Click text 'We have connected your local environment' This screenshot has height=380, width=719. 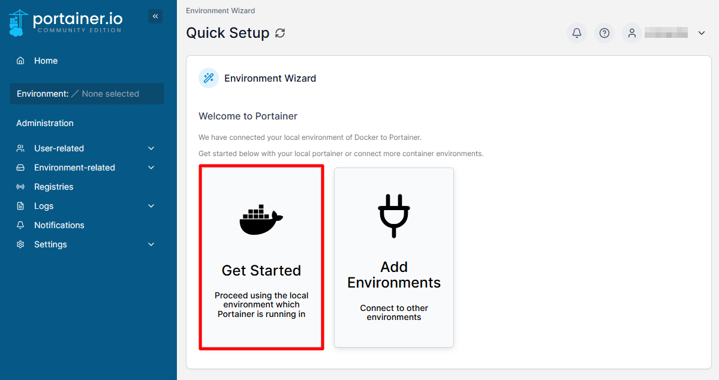pyautogui.click(x=310, y=137)
